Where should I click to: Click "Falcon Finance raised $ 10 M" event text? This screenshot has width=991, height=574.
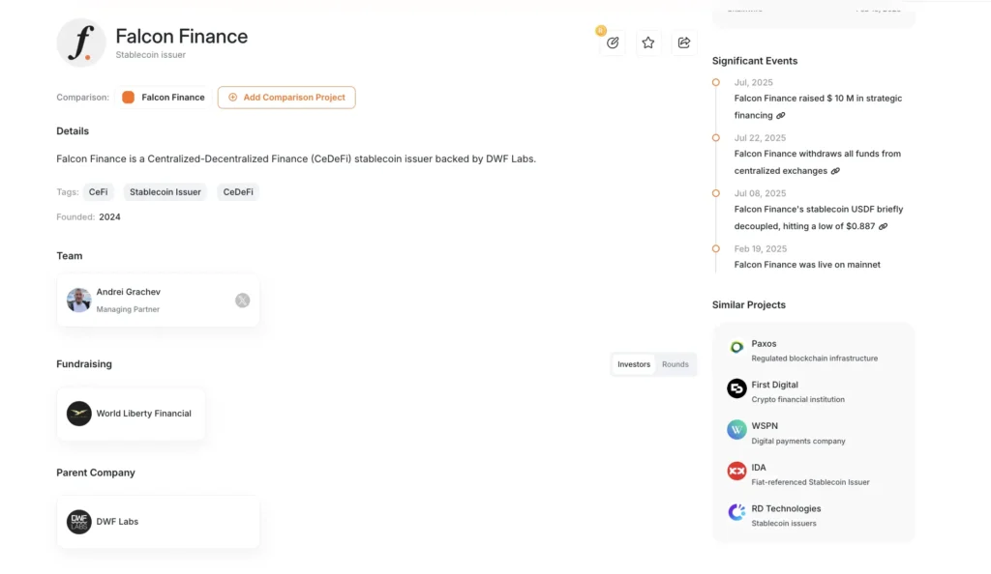point(818,106)
